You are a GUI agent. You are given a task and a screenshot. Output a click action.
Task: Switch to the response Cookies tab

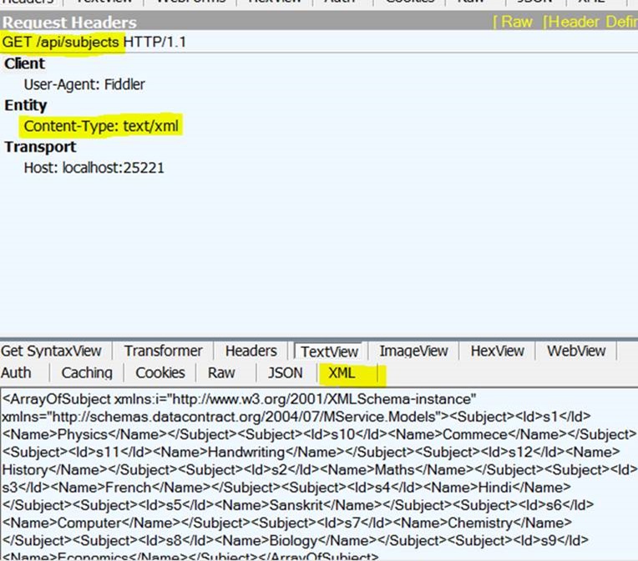click(x=159, y=372)
